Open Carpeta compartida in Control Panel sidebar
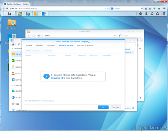168x131 pixels. click(x=17, y=54)
